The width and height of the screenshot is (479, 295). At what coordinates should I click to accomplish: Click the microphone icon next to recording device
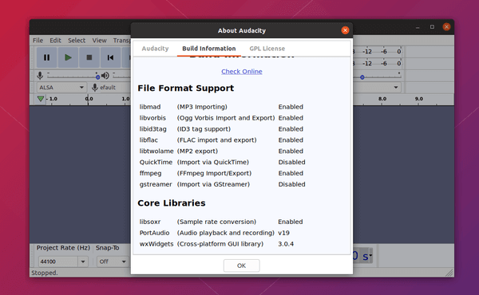pyautogui.click(x=95, y=87)
